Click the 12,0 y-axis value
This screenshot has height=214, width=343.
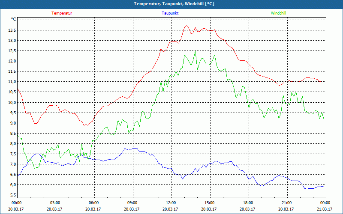tap(12, 61)
